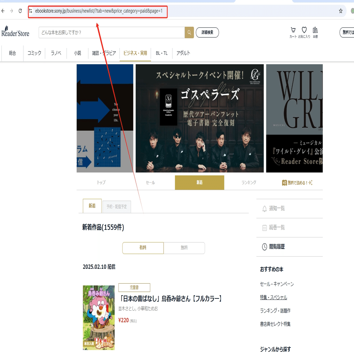Select the 小説 category tab

pyautogui.click(x=78, y=53)
